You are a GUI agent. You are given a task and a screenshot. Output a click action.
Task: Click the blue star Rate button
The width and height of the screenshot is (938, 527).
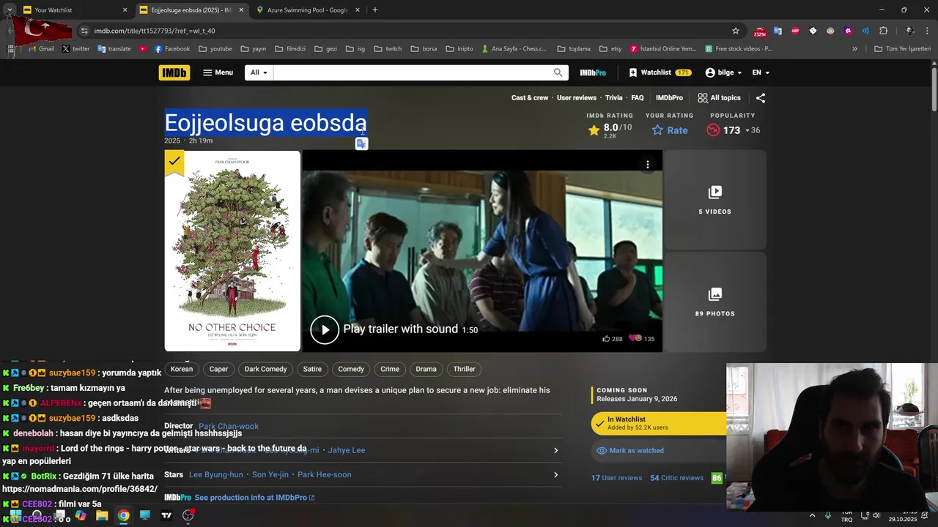670,130
